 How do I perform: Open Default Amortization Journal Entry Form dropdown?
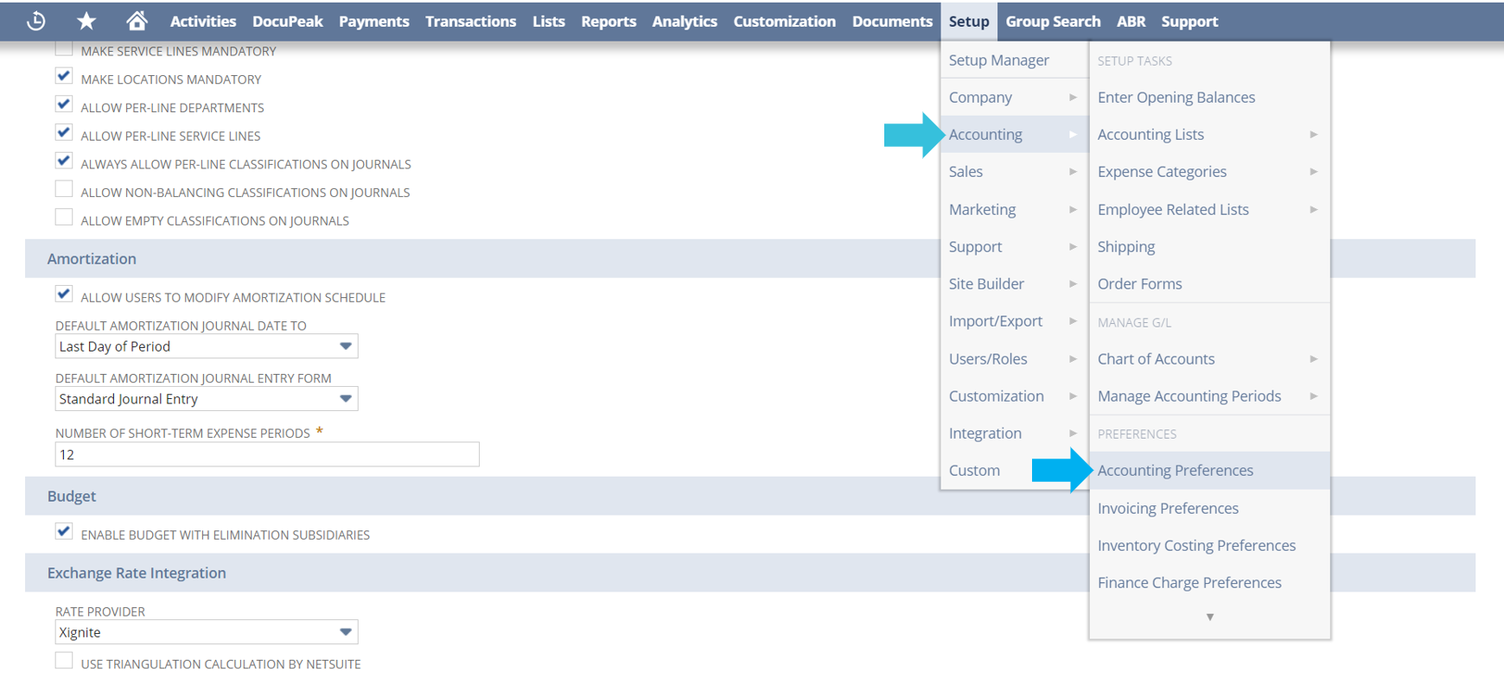click(345, 399)
